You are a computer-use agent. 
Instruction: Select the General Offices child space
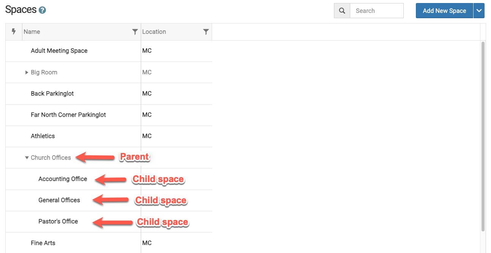coord(59,200)
